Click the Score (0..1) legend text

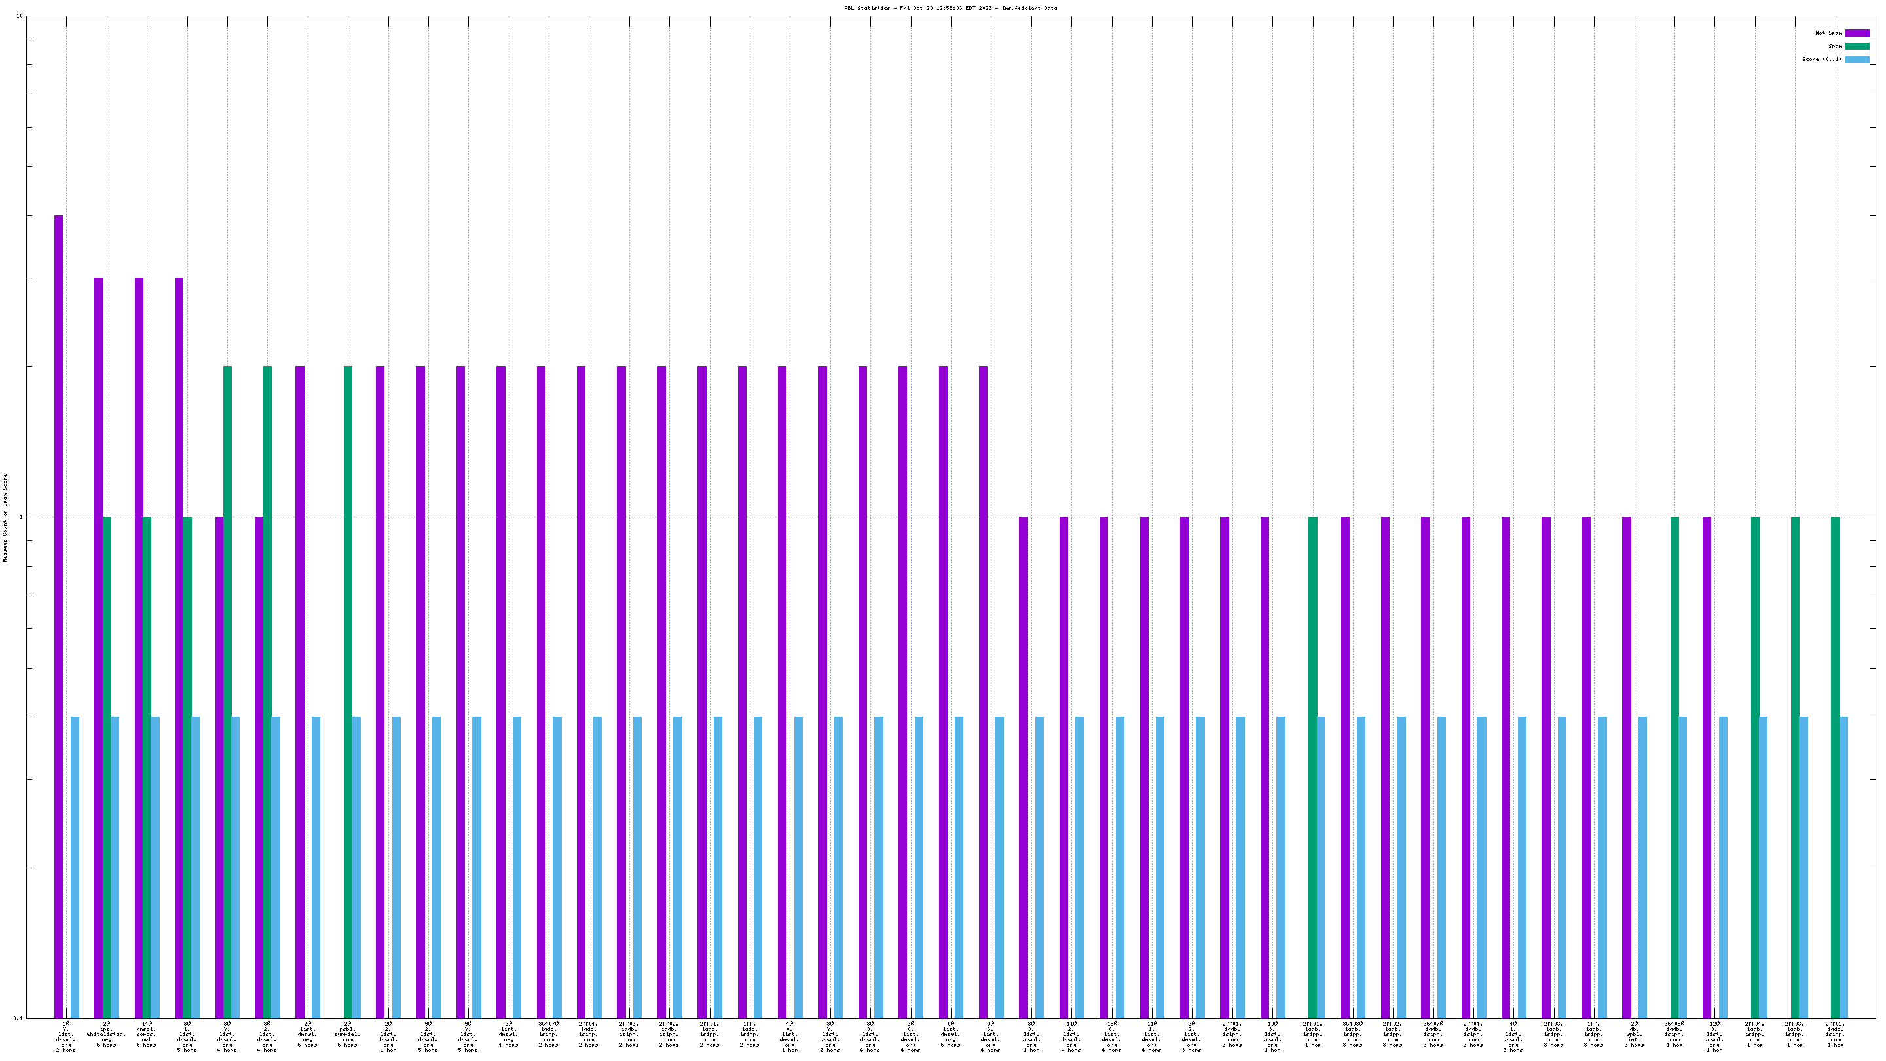(x=1822, y=60)
